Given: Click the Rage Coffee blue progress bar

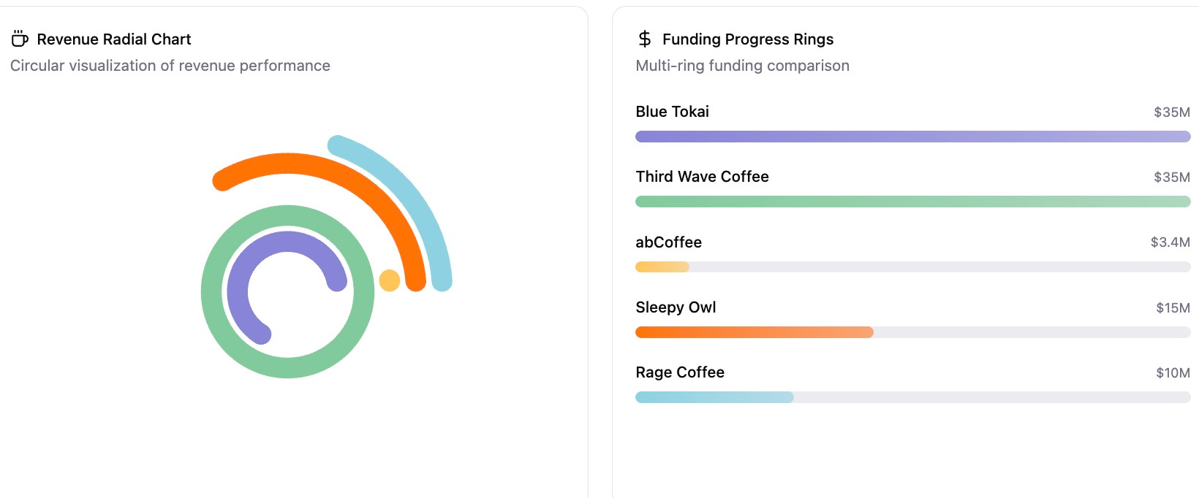Looking at the screenshot, I should pos(714,397).
